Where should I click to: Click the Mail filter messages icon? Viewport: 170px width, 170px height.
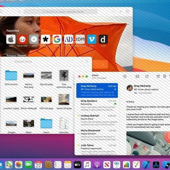click(x=125, y=76)
